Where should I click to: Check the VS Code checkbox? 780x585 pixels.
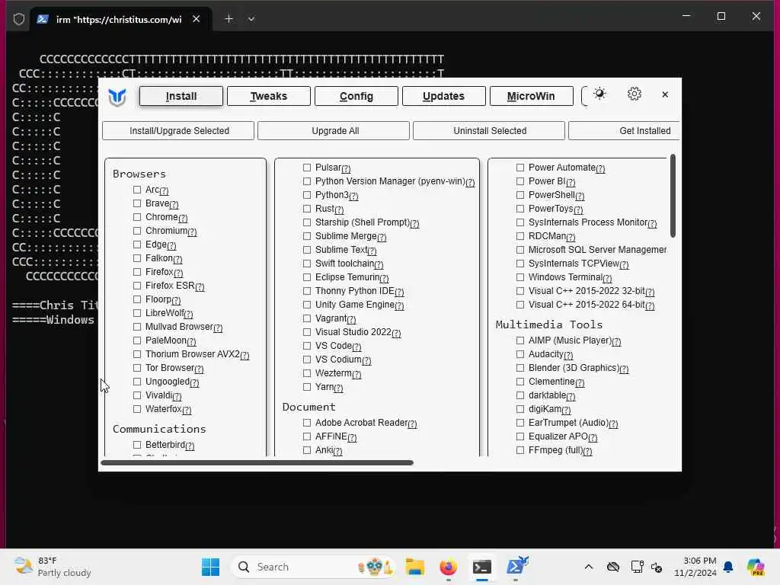[x=307, y=346]
